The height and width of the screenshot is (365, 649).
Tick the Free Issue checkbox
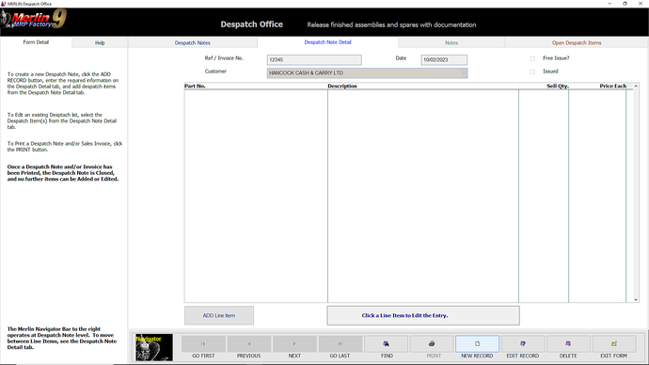coord(532,58)
